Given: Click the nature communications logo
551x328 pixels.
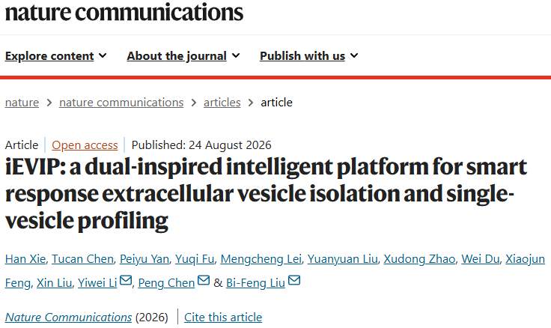Looking at the screenshot, I should tap(124, 11).
